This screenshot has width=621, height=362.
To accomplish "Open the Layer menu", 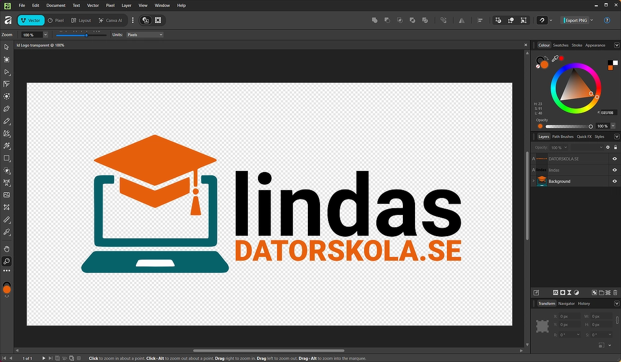I will 126,5.
